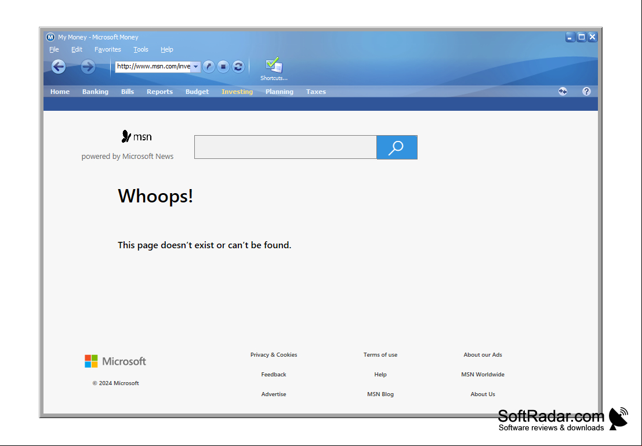Click the Refresh page button
642x446 pixels.
pos(238,66)
